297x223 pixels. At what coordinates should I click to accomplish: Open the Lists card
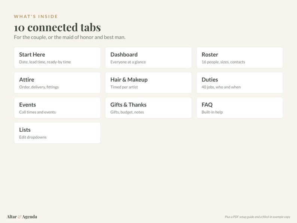point(57,133)
